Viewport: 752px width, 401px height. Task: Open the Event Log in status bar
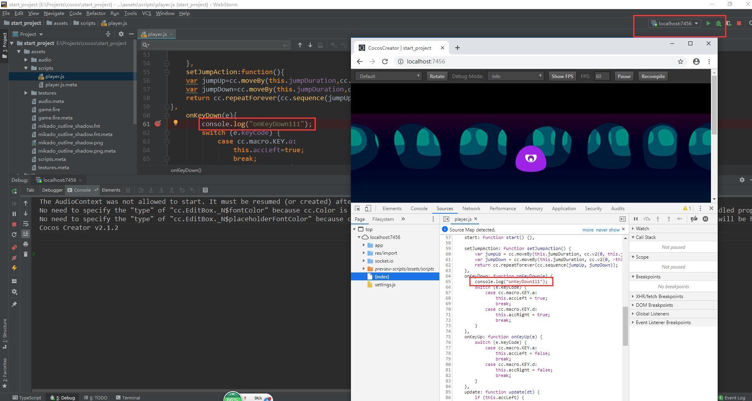pyautogui.click(x=732, y=397)
